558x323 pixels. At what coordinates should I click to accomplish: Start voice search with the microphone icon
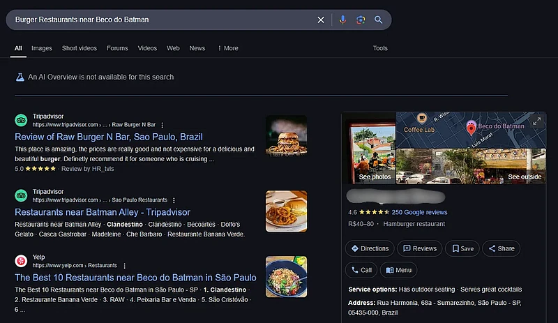(x=342, y=20)
